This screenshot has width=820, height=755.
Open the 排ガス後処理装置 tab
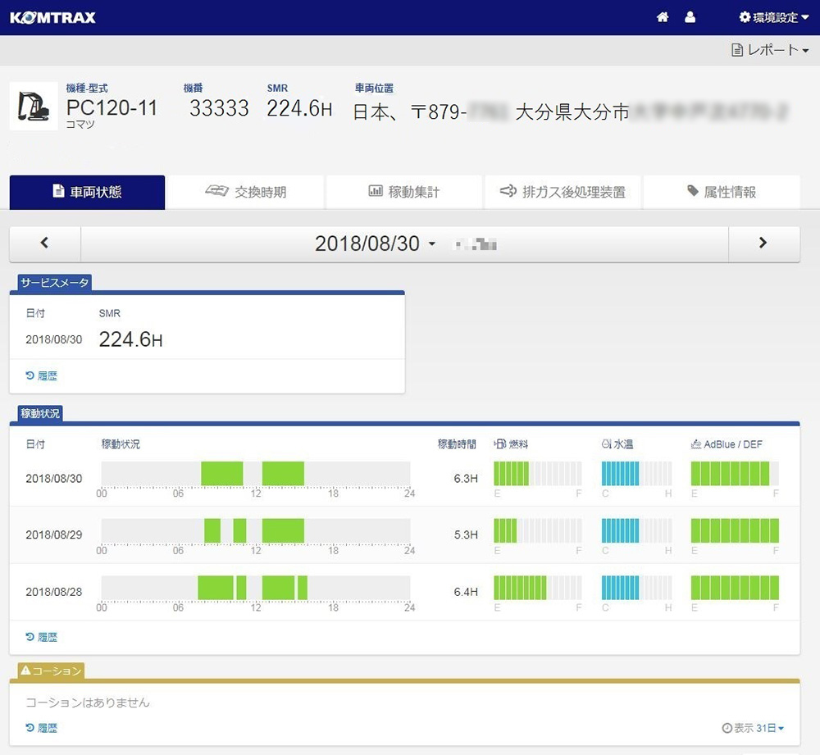(563, 192)
